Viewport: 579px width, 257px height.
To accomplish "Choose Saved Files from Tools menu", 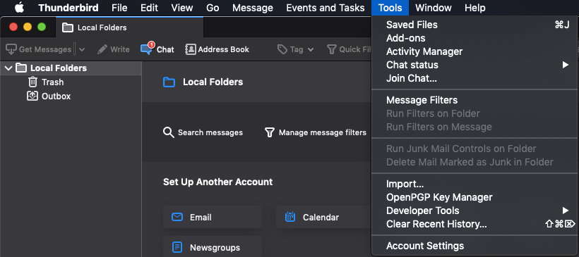I will click(475, 25).
